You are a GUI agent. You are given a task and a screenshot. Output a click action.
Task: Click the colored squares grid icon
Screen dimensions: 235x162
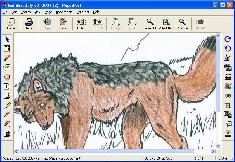pyautogui.click(x=228, y=77)
